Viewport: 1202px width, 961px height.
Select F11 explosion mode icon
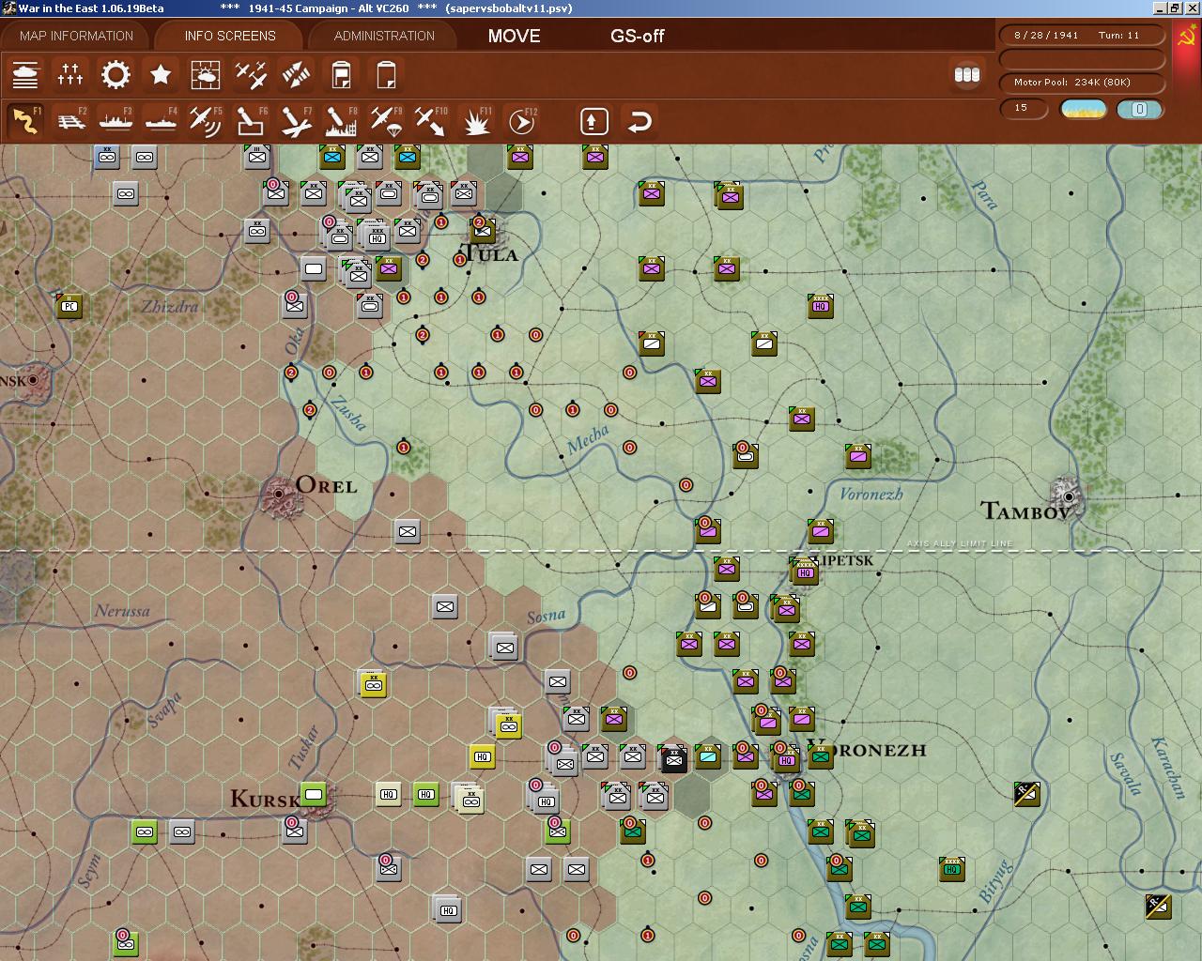tap(476, 121)
